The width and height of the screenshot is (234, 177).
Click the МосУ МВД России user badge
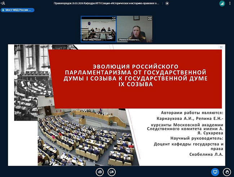tap(18, 10)
